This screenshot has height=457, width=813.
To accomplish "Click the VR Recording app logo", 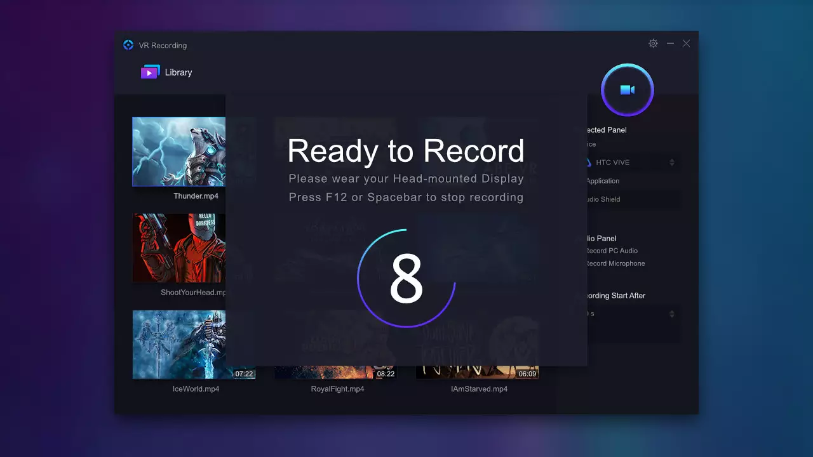I will click(x=128, y=45).
